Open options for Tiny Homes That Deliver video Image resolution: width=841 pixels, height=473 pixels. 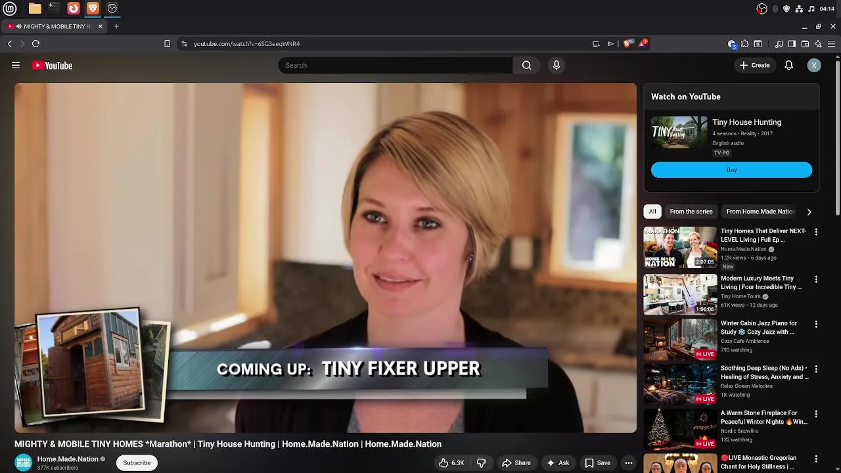pos(816,232)
